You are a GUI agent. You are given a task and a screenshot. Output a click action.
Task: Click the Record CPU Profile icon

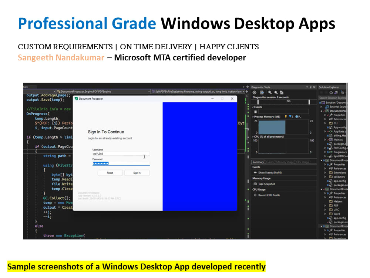[x=255, y=195]
